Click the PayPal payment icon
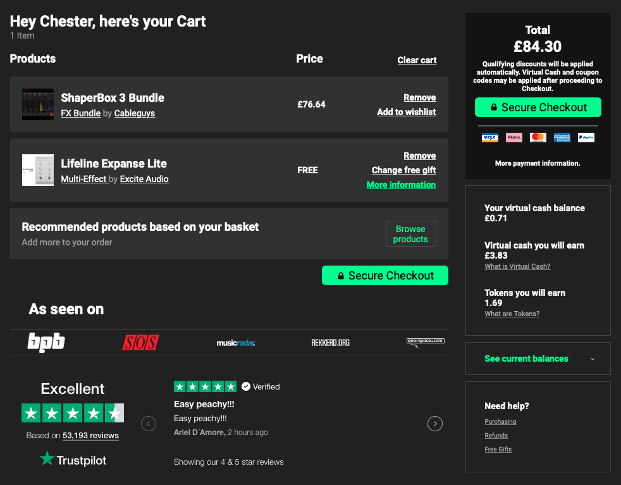The image size is (621, 485). pos(586,137)
